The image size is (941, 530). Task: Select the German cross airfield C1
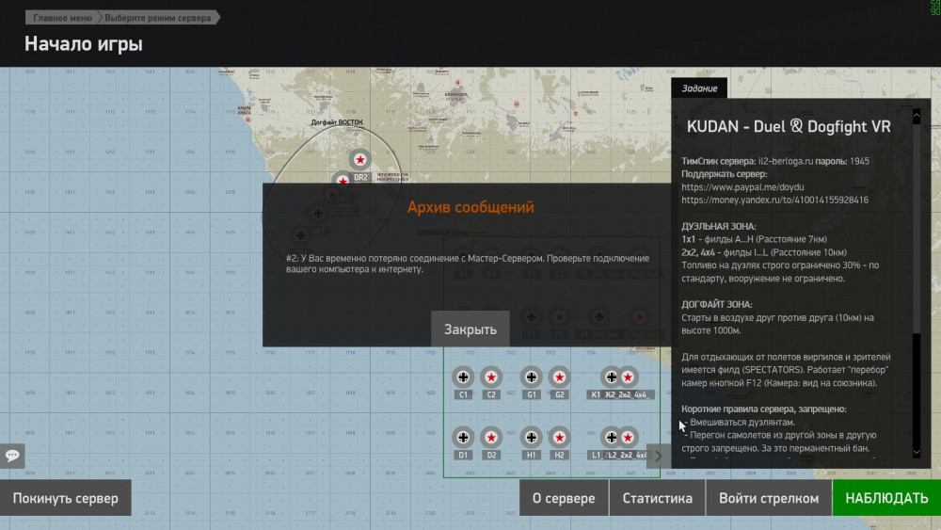pyautogui.click(x=463, y=377)
